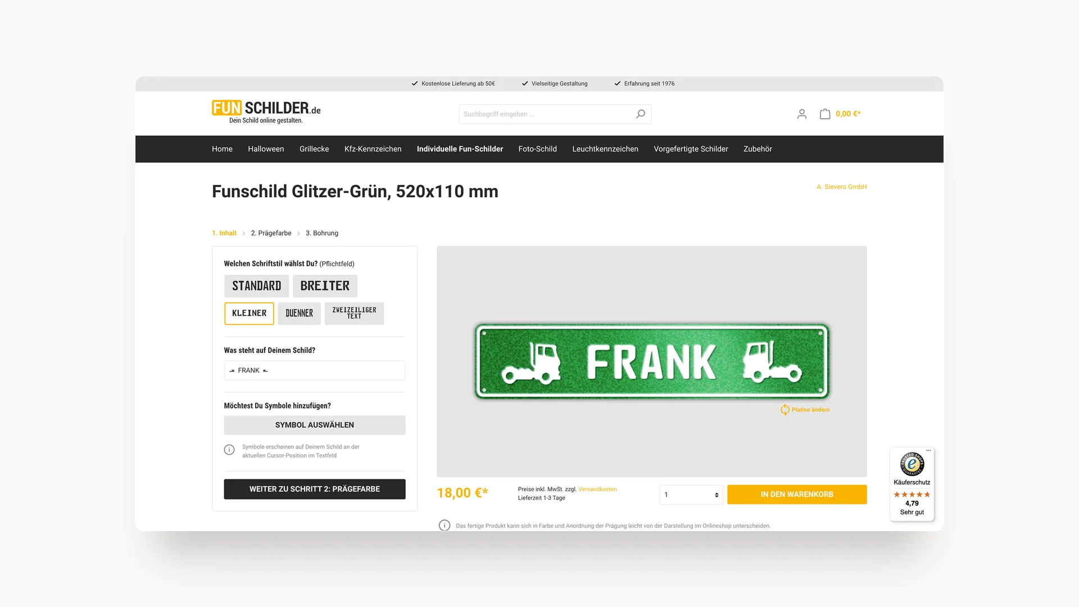The image size is (1079, 607).
Task: Click the info icon about symbol placement
Action: (x=229, y=450)
